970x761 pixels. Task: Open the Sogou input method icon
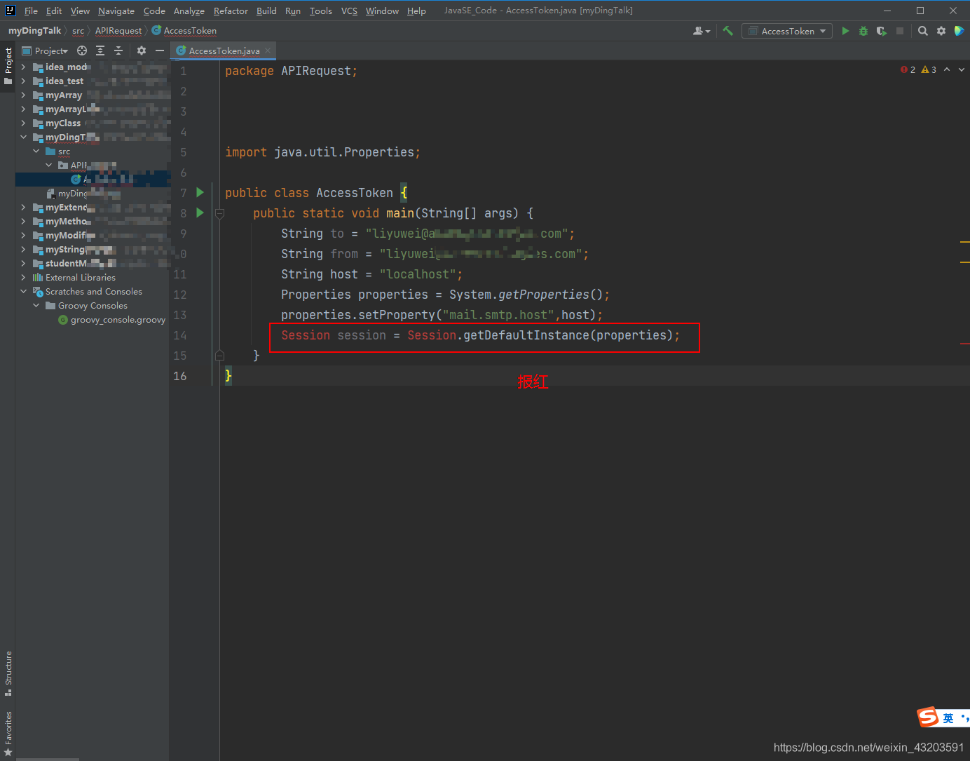pos(928,717)
